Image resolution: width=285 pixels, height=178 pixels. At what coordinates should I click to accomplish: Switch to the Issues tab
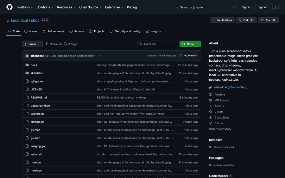coord(31,31)
